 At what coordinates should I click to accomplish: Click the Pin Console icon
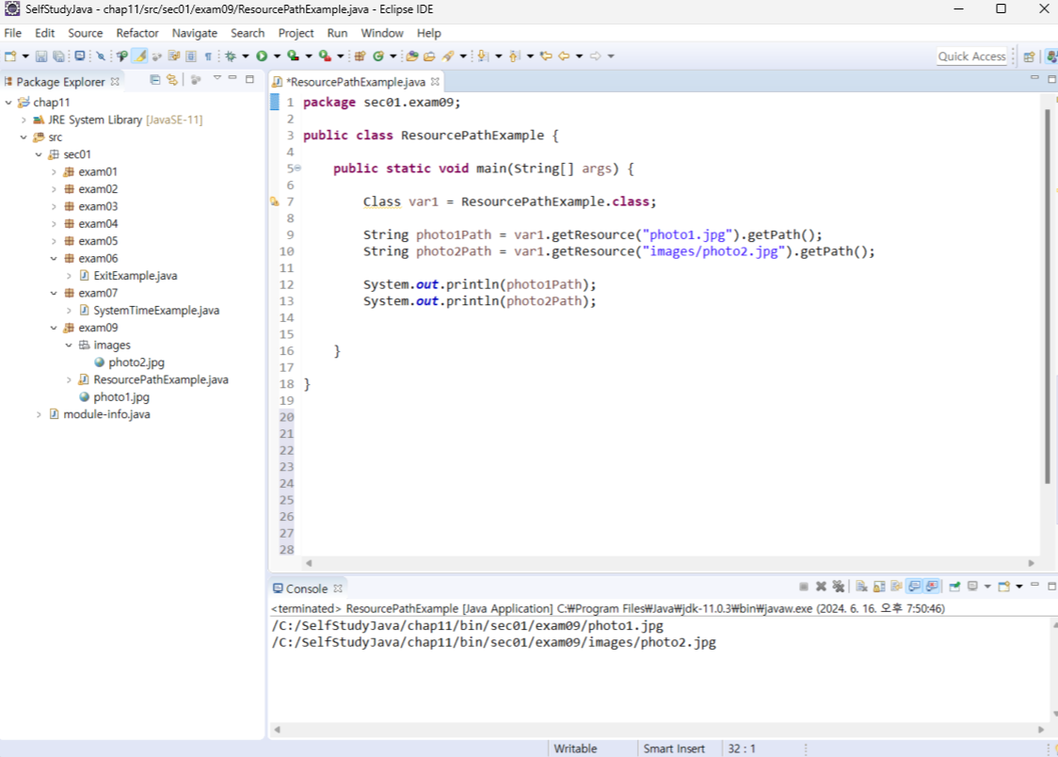pyautogui.click(x=954, y=587)
